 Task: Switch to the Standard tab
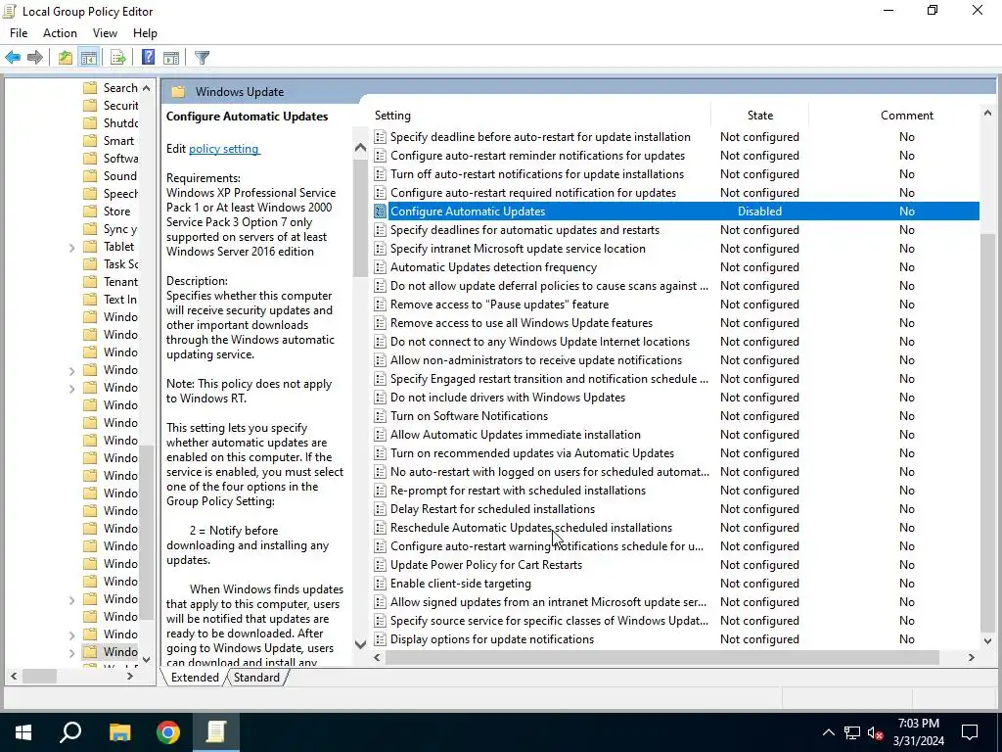[257, 678]
